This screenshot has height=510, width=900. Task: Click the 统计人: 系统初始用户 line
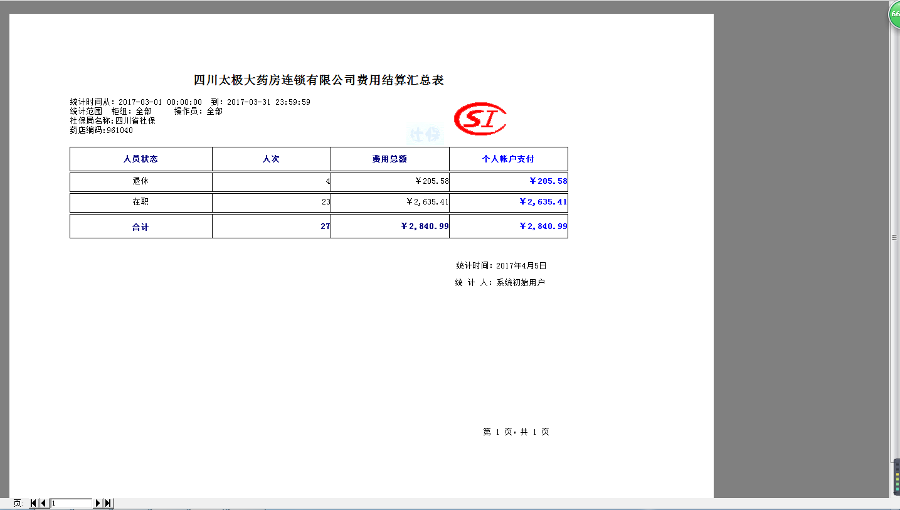coord(500,283)
